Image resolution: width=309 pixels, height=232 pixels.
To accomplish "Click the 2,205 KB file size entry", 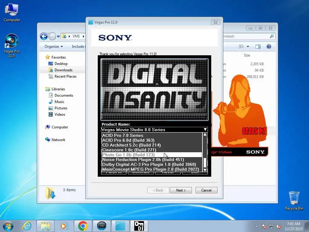I will pyautogui.click(x=257, y=64).
